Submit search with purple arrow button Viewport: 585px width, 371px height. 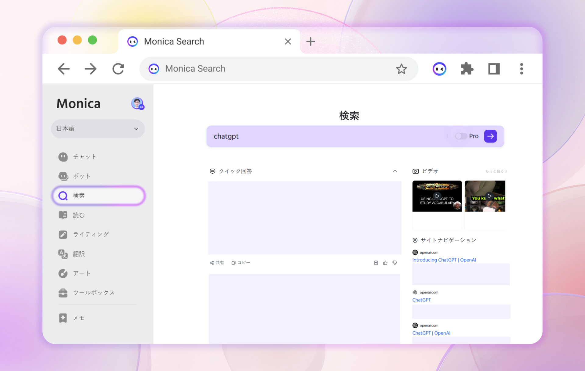490,136
